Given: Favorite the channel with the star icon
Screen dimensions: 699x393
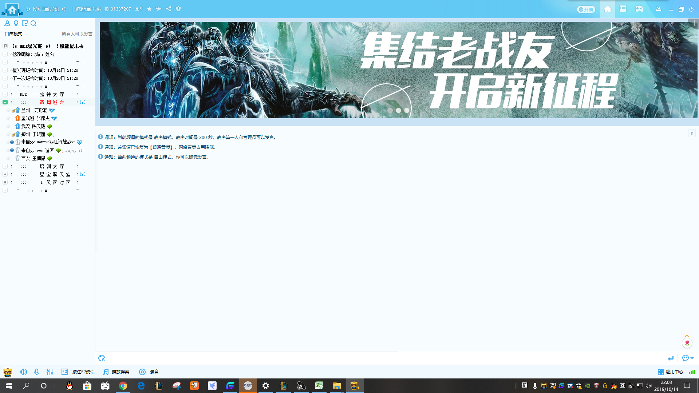Looking at the screenshot, I should tap(149, 9).
